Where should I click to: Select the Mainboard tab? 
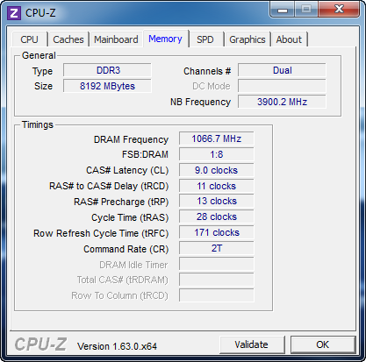pos(116,39)
